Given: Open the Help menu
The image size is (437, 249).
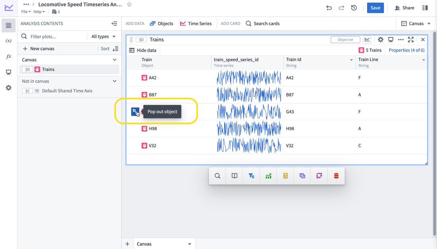Looking at the screenshot, I should click(x=39, y=12).
